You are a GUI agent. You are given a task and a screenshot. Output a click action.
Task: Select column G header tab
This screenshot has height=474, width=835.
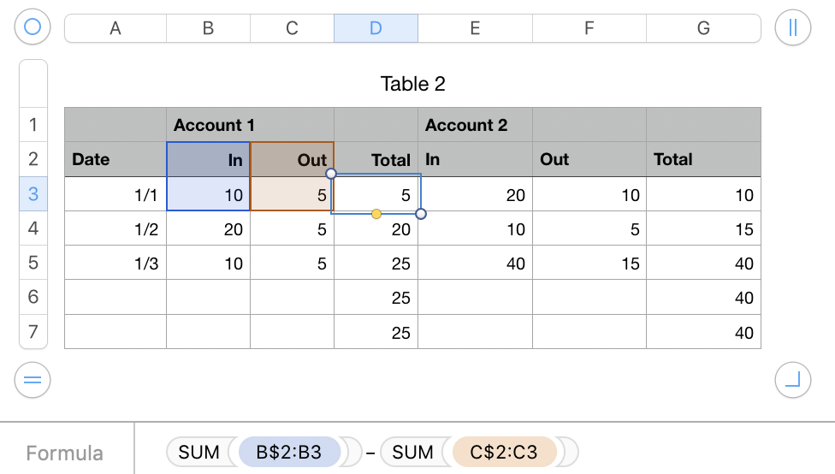coord(703,28)
